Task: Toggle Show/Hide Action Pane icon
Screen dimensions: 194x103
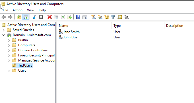Action: [85, 17]
